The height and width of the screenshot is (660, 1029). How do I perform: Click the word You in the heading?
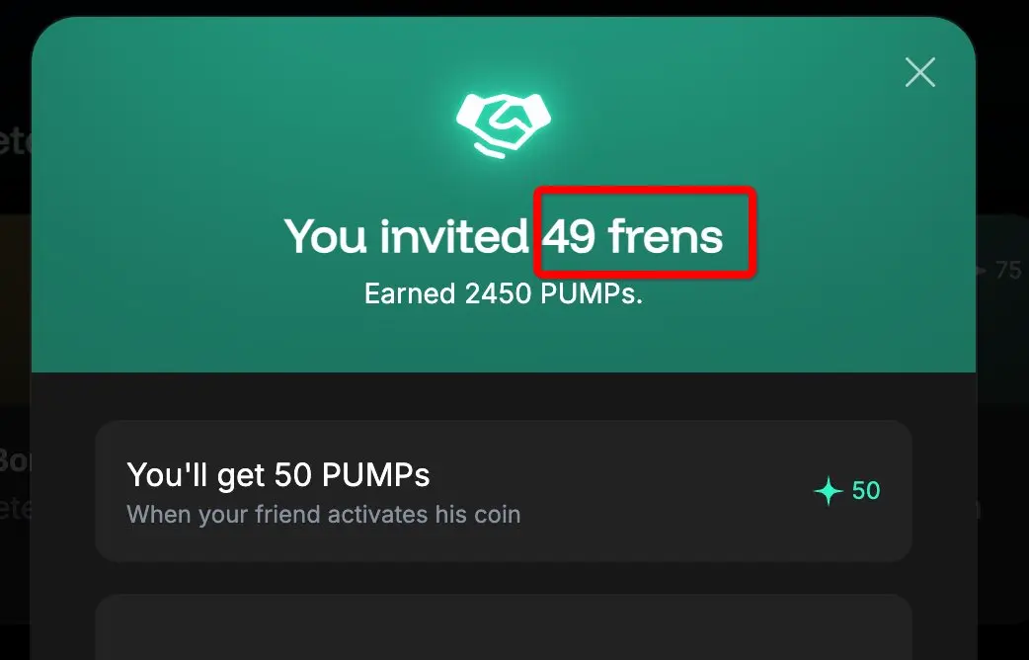[326, 236]
